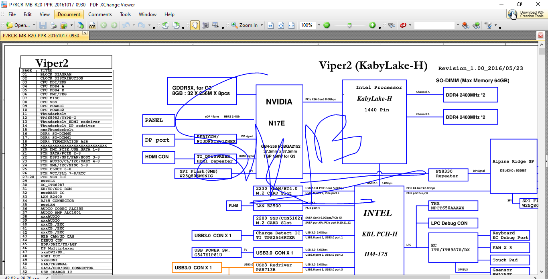Image resolution: width=548 pixels, height=279 pixels.
Task: Rotate the page clockwise
Action: coord(176,25)
